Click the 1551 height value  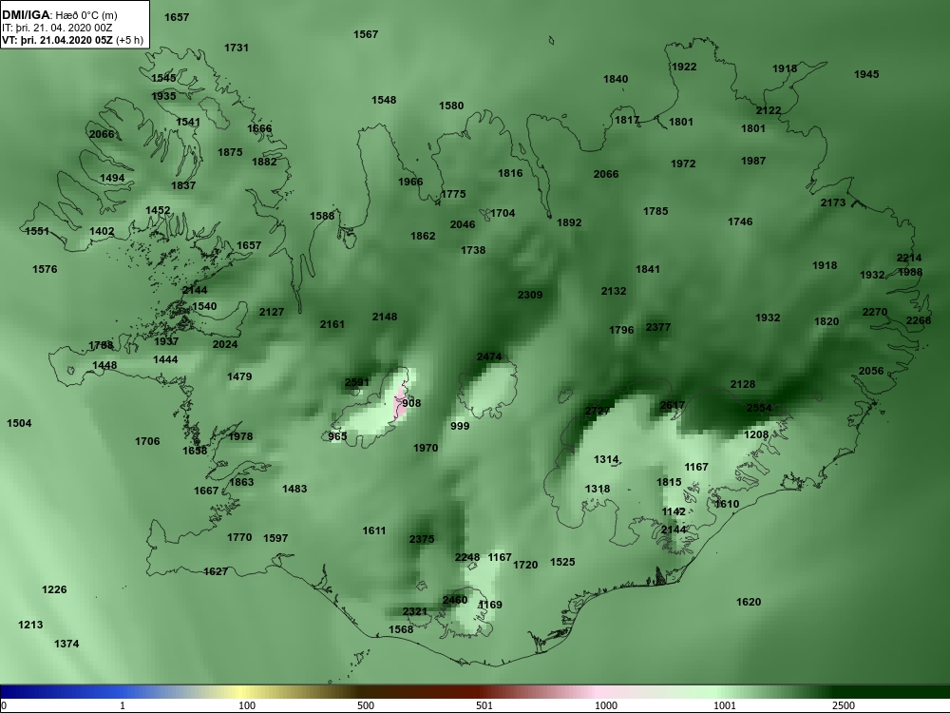(x=37, y=231)
